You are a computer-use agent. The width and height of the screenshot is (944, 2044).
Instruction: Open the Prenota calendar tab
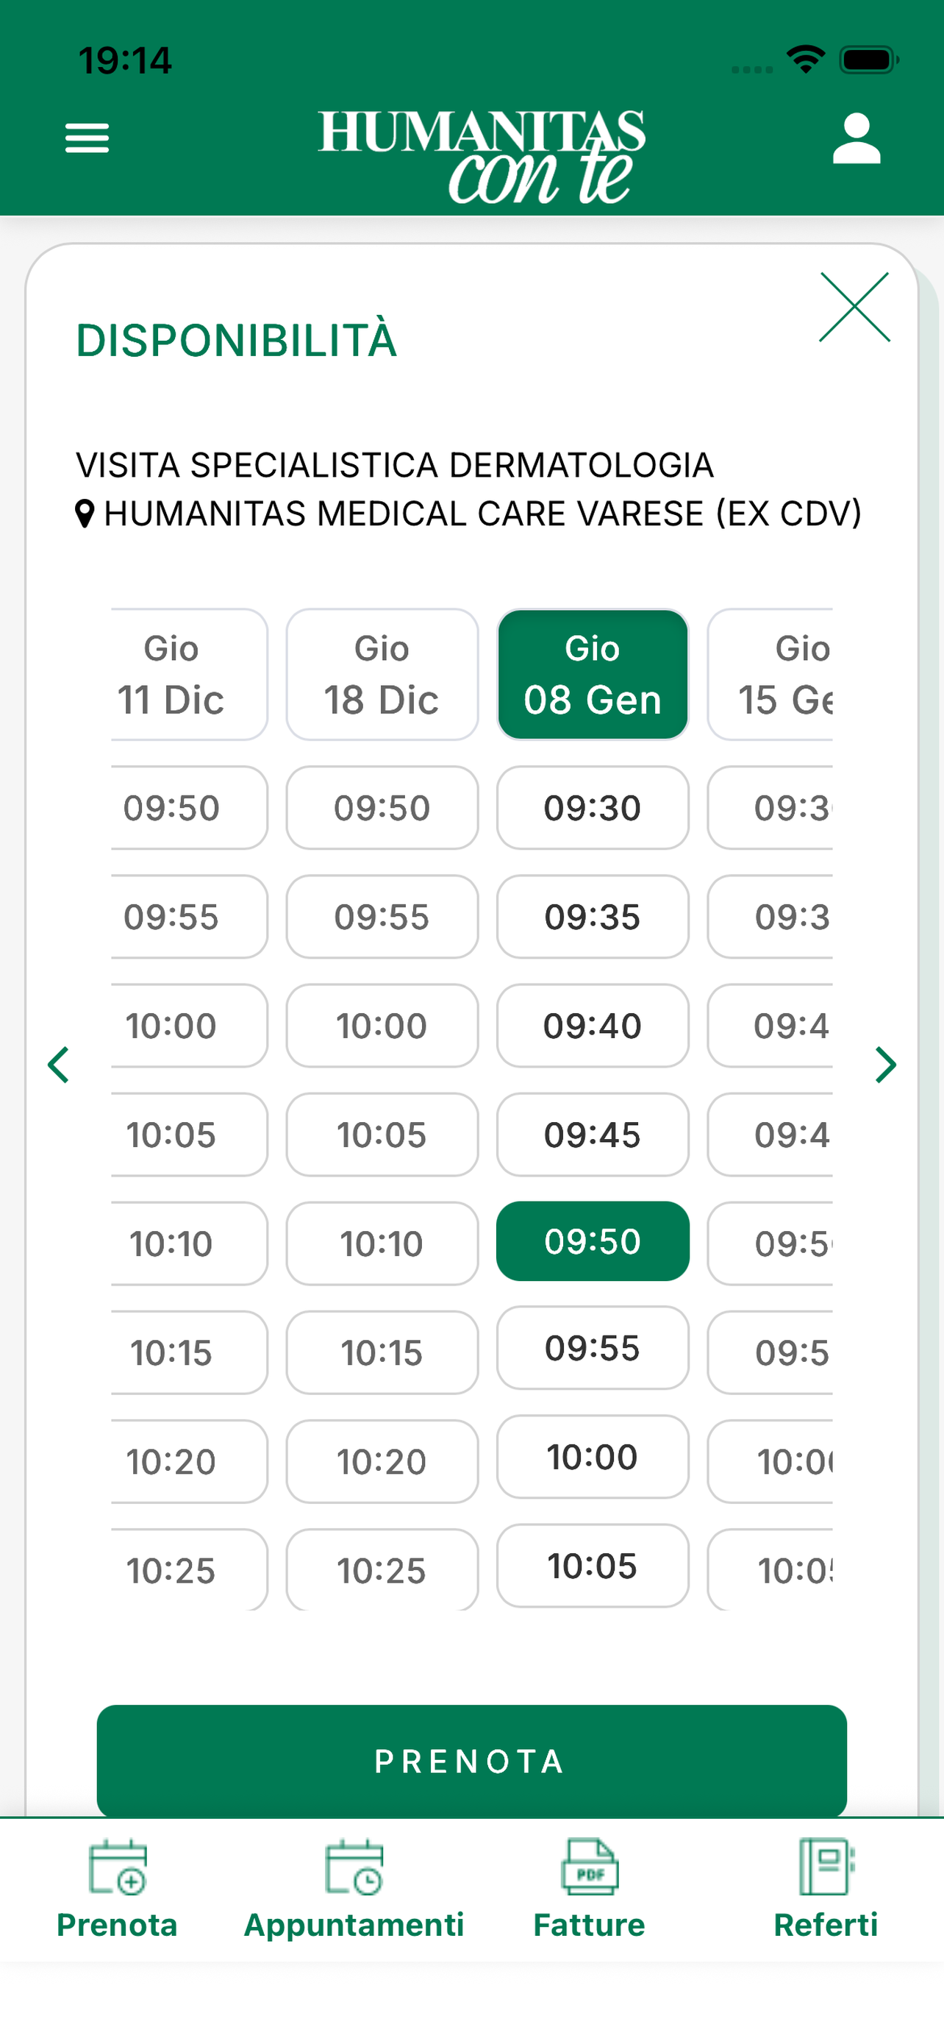tap(118, 1889)
